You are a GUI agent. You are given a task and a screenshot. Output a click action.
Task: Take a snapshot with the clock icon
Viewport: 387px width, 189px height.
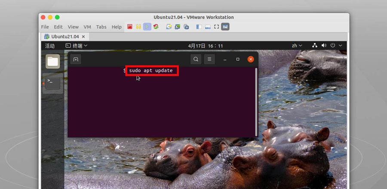pyautogui.click(x=169, y=27)
